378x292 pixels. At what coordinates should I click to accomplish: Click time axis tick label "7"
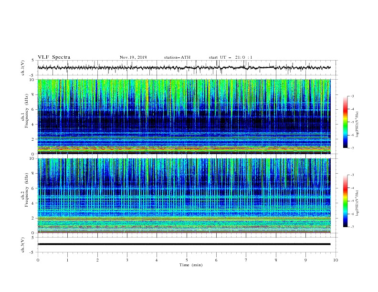246,260
